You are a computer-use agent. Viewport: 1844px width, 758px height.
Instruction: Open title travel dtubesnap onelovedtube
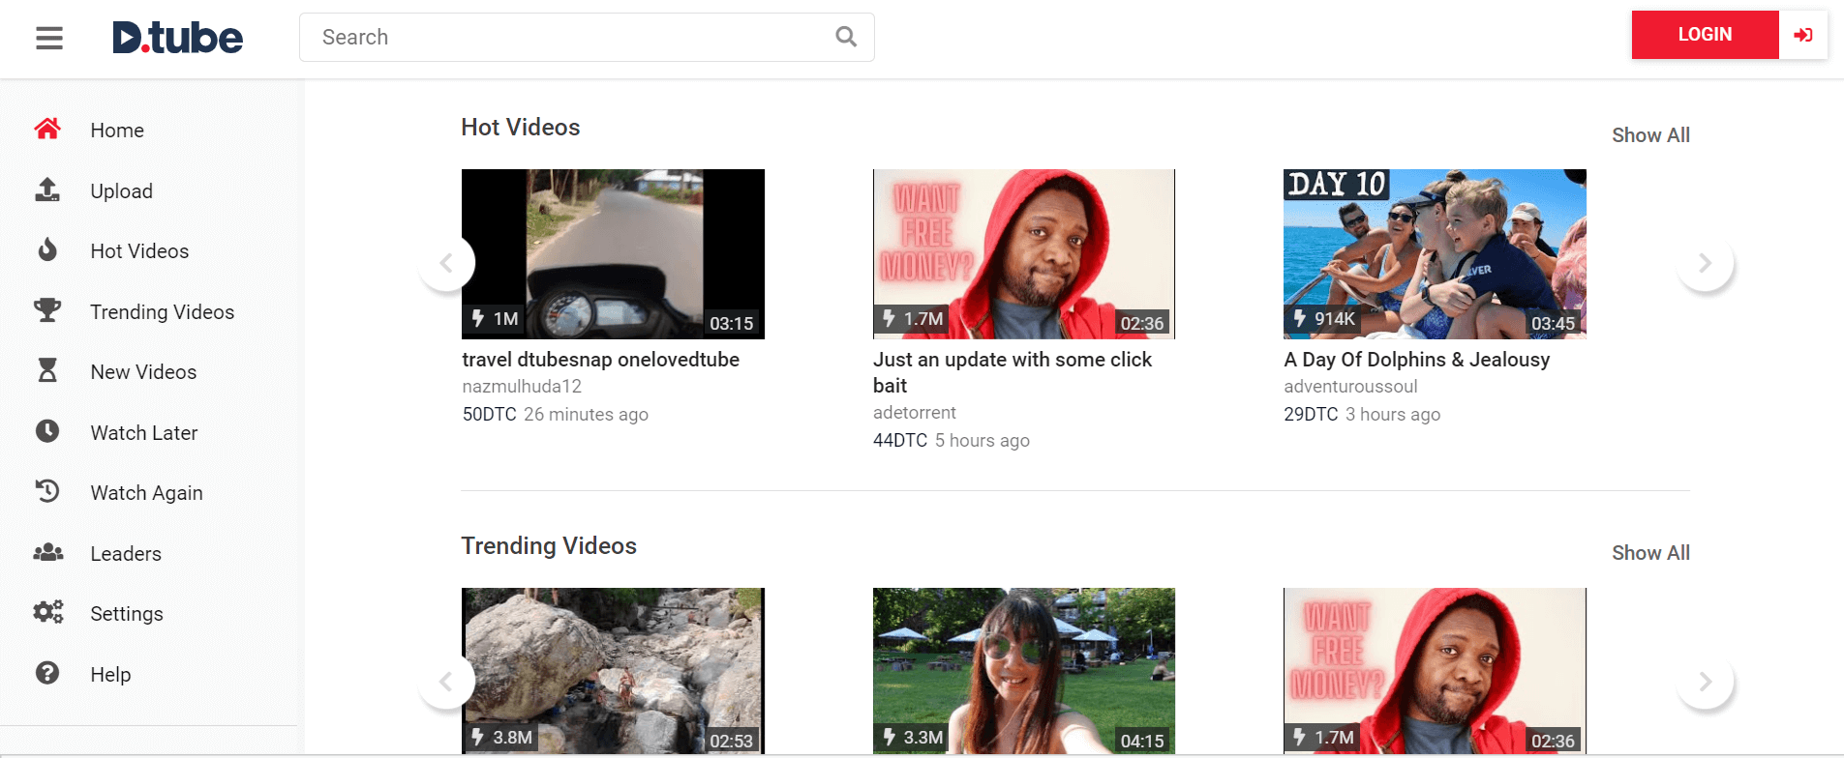pyautogui.click(x=600, y=360)
